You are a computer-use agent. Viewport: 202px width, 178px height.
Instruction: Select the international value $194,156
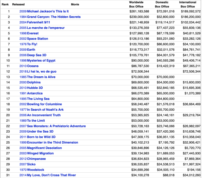(x=194, y=170)
